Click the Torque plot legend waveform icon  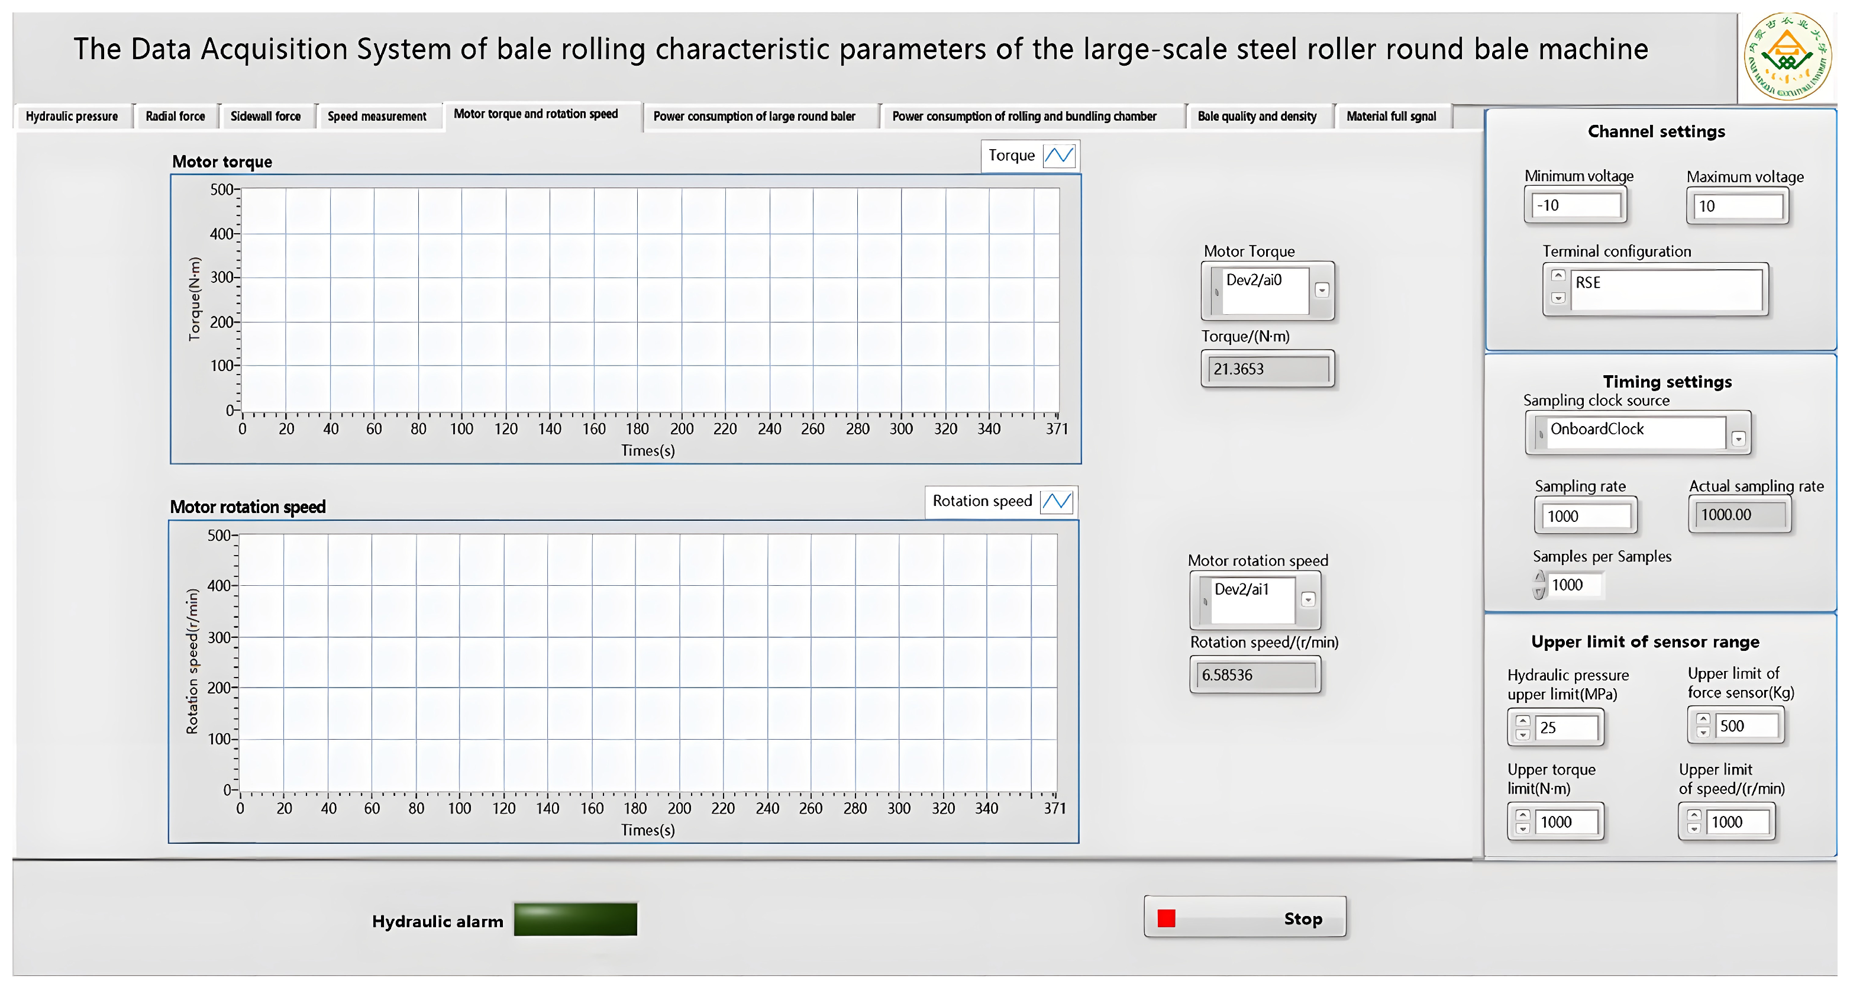coord(1058,155)
